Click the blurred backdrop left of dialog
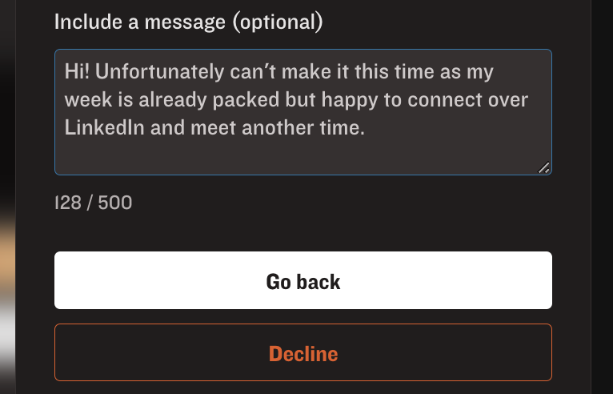This screenshot has height=394, width=613. [x=7, y=197]
